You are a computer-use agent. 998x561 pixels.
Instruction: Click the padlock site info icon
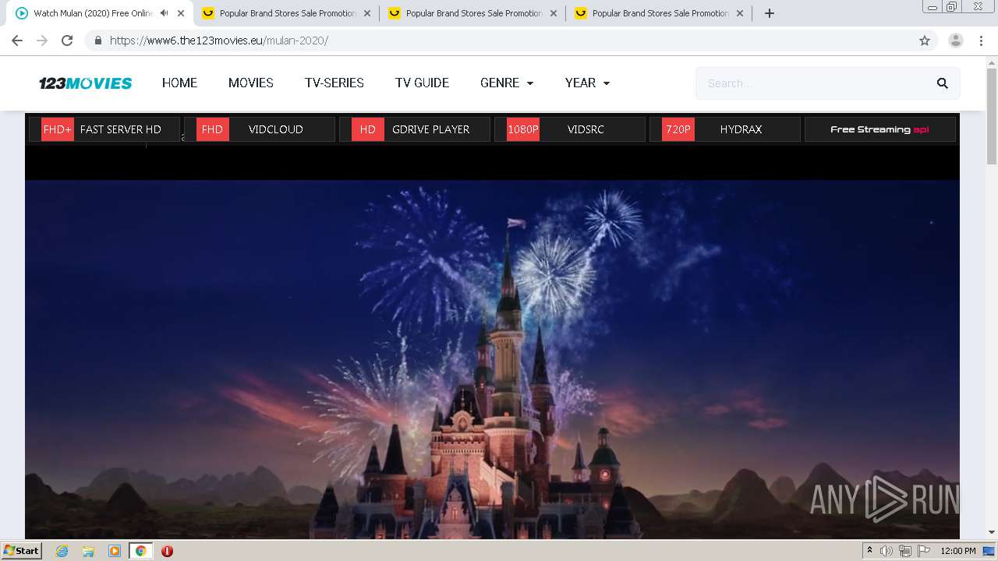[x=97, y=41]
